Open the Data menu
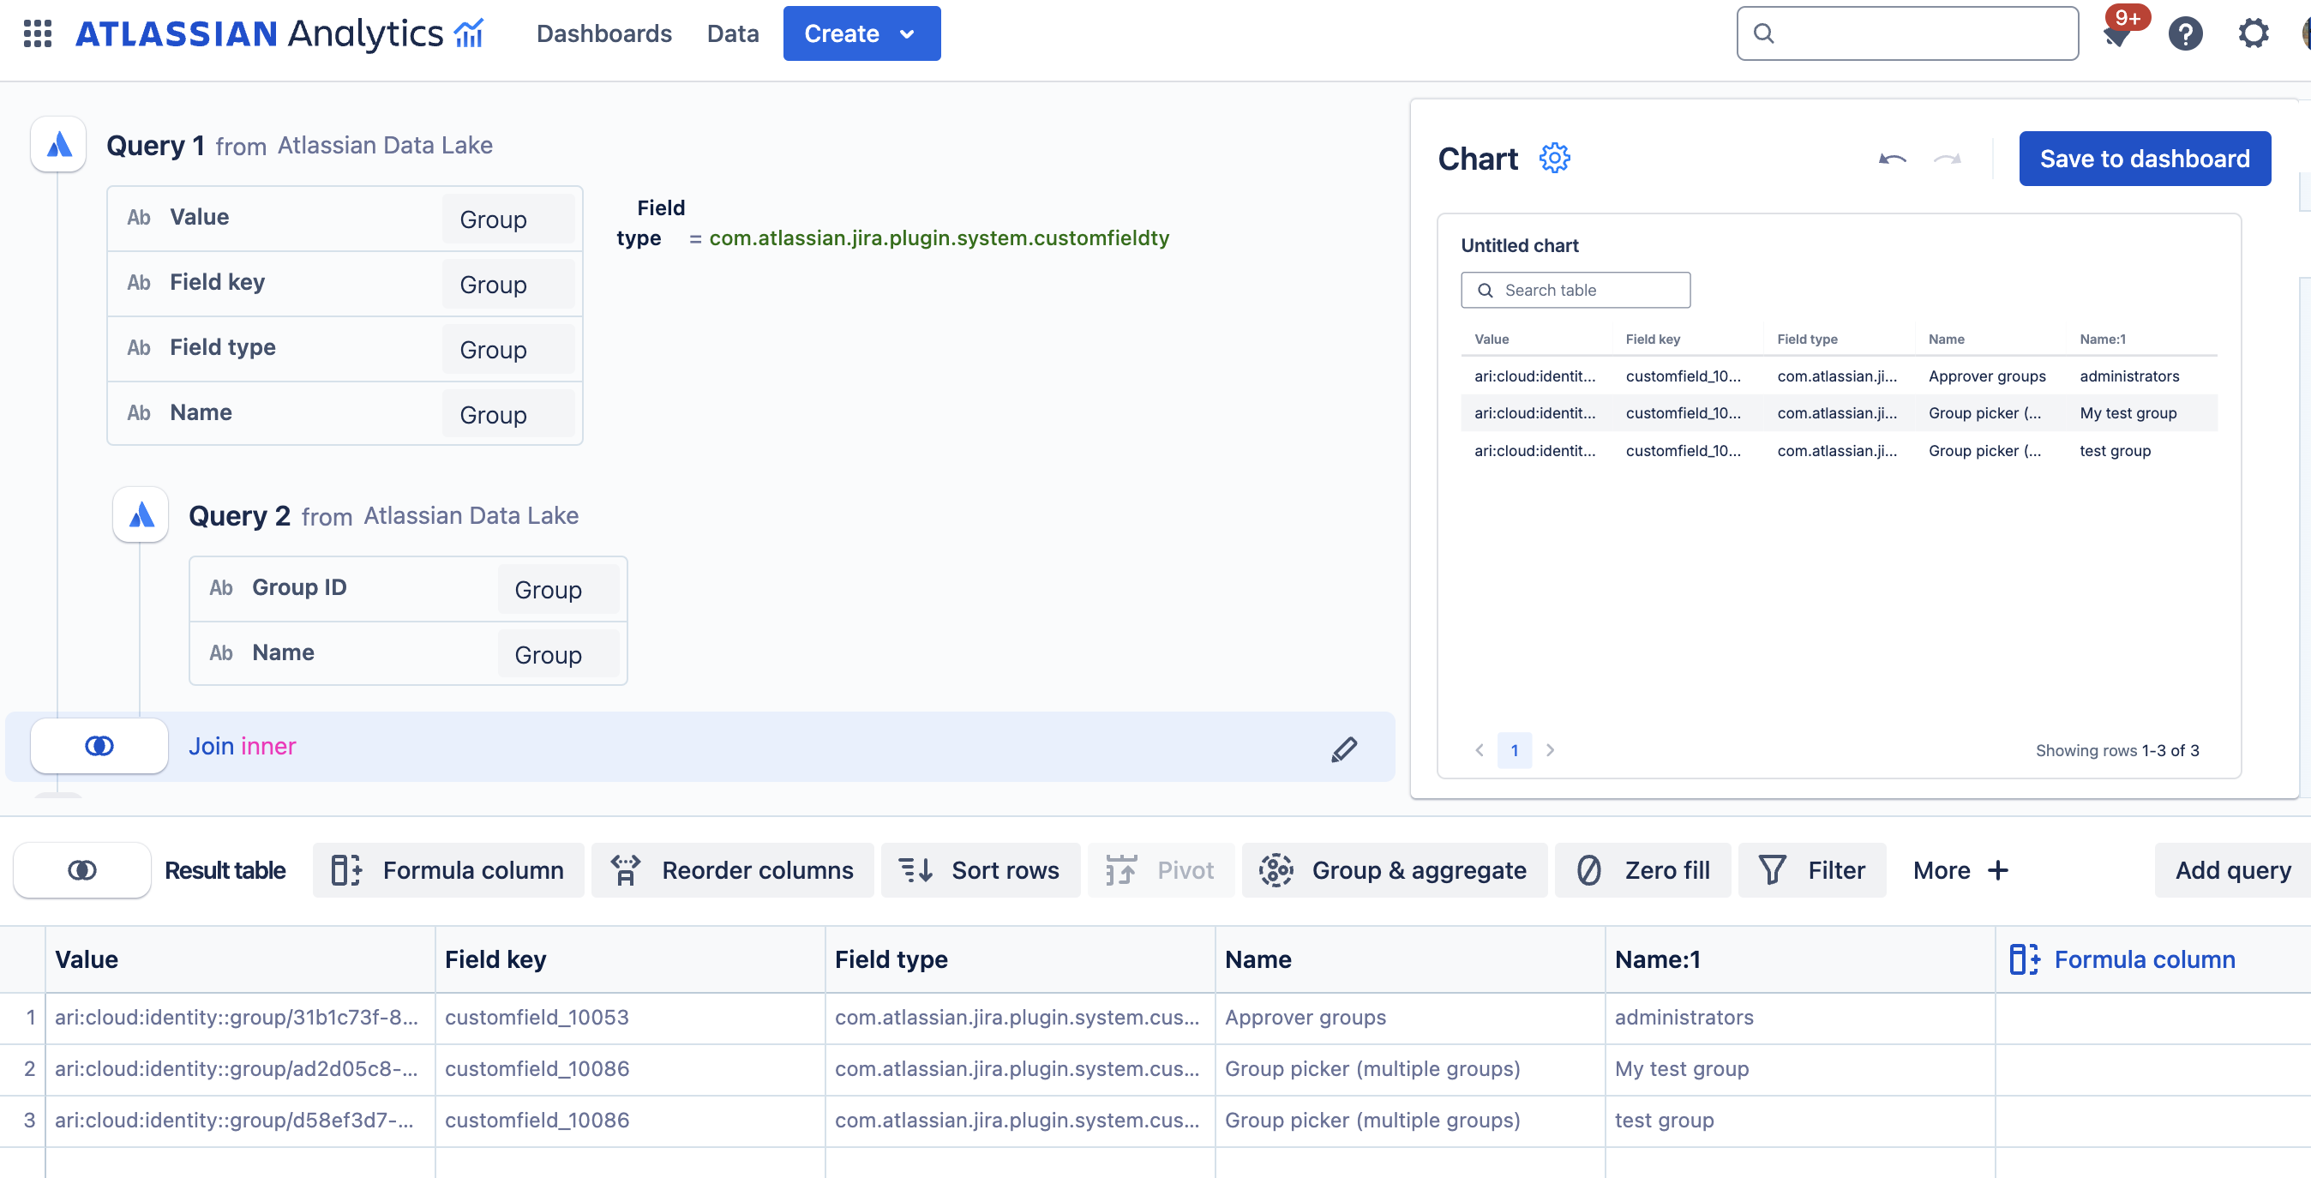 [x=732, y=33]
